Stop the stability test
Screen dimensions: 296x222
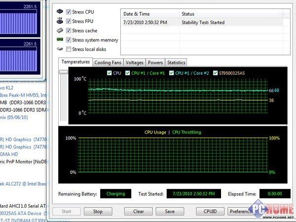point(98,212)
